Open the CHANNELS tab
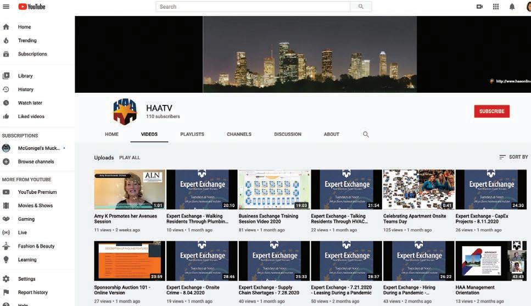The height and width of the screenshot is (306, 531). [239, 134]
